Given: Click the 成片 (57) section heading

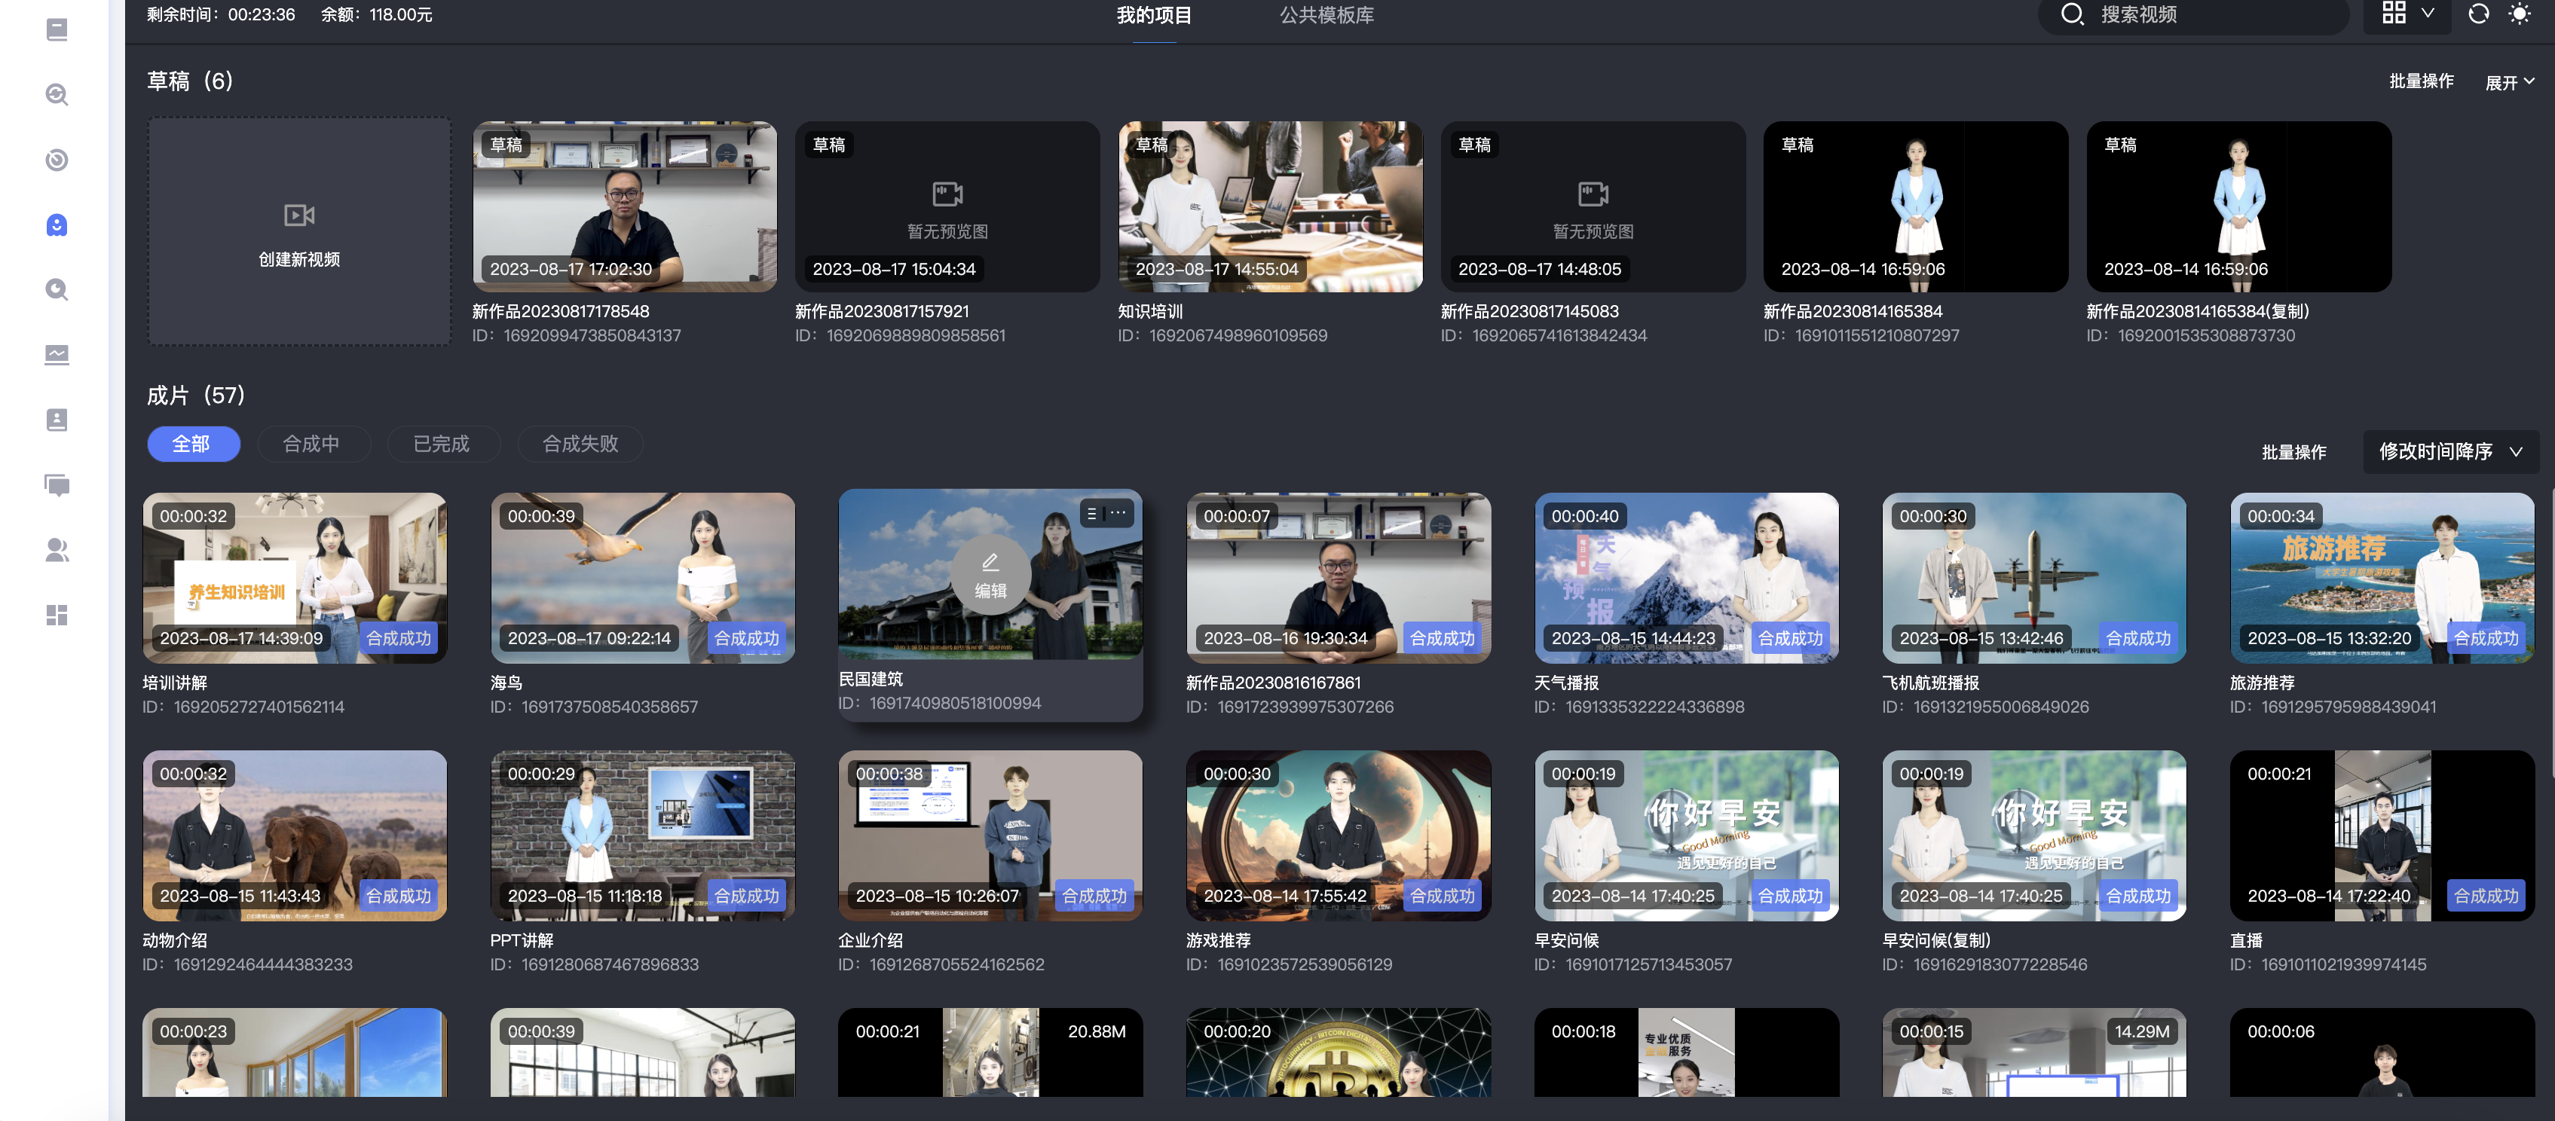Looking at the screenshot, I should point(195,396).
